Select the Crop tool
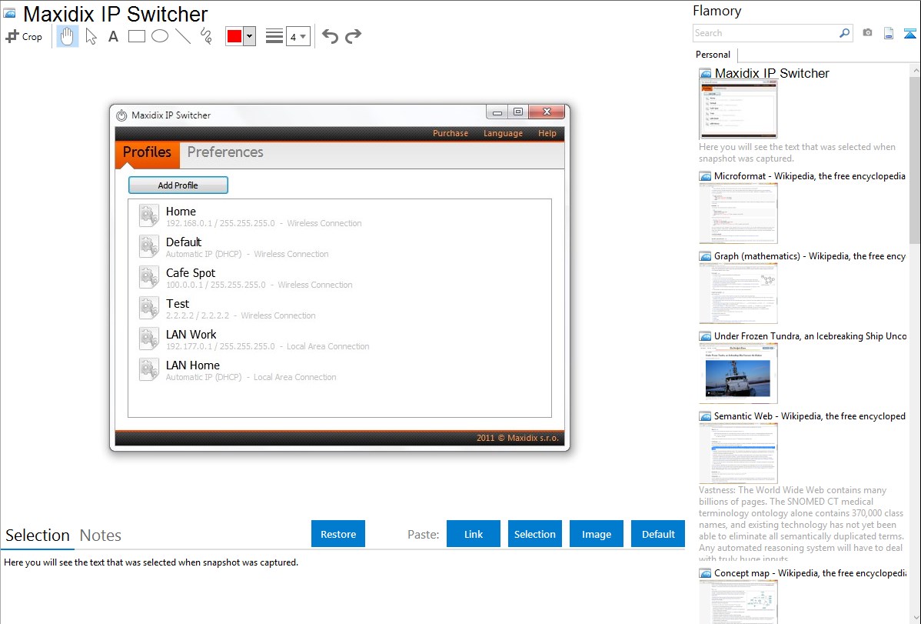This screenshot has width=921, height=624. point(24,36)
